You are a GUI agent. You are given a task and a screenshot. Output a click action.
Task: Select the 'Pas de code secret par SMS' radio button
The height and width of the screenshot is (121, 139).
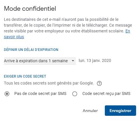(x=7, y=94)
